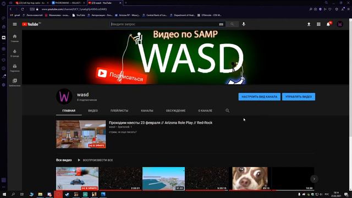
Task: Select the О КАНАЛЕ channel tab
Action: pos(205,111)
